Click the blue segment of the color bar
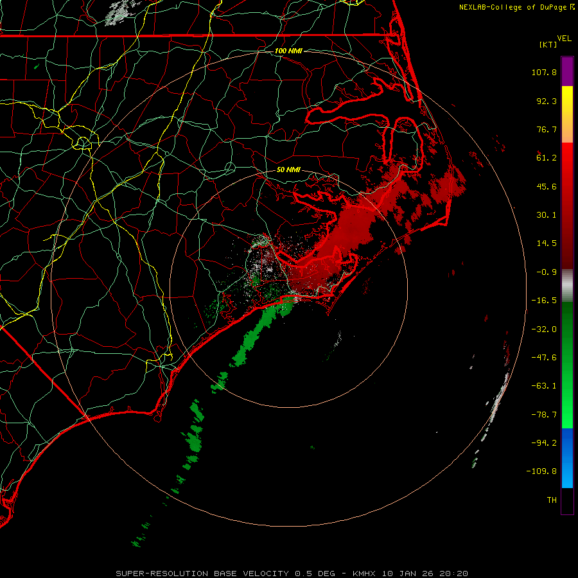578x578 pixels. 567,458
